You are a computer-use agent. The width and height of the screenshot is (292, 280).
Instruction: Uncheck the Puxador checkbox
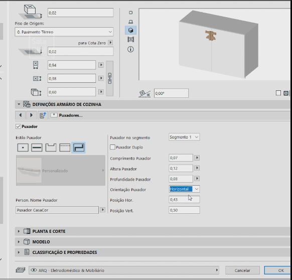click(x=18, y=126)
